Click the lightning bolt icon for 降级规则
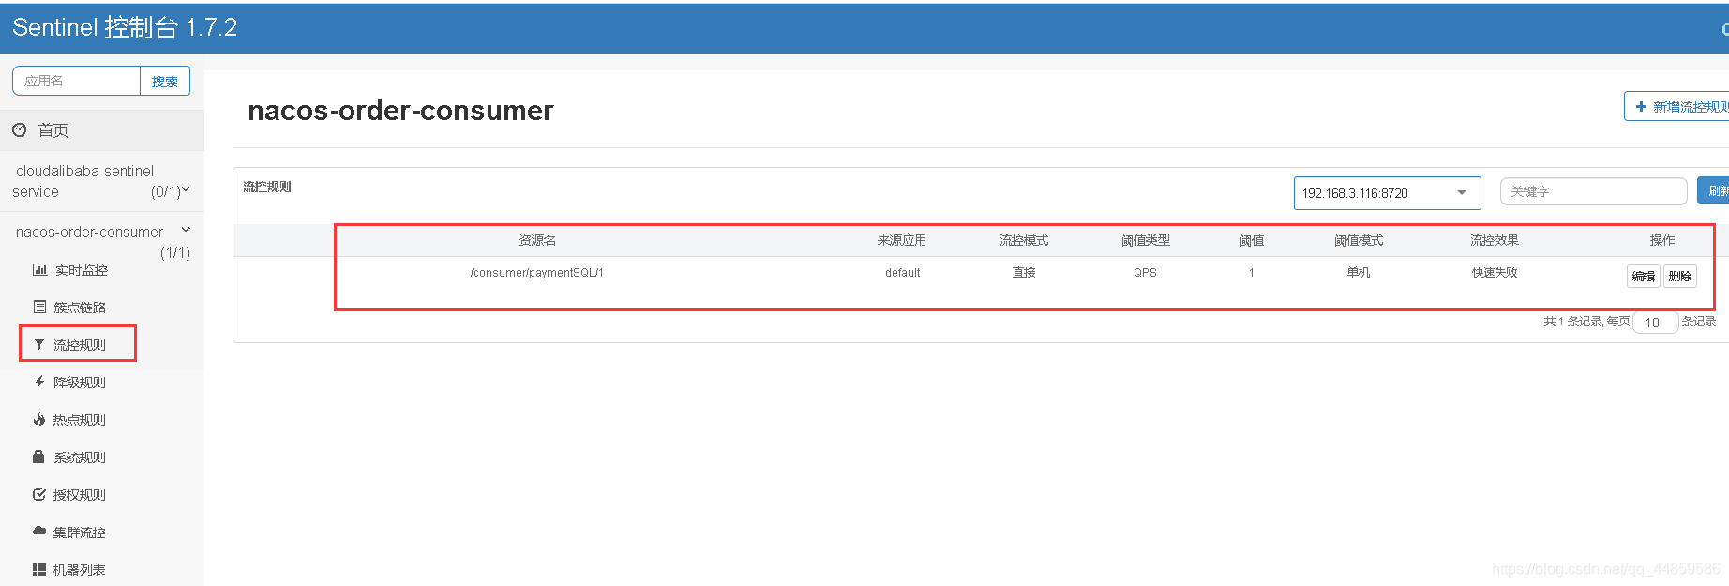 39,382
